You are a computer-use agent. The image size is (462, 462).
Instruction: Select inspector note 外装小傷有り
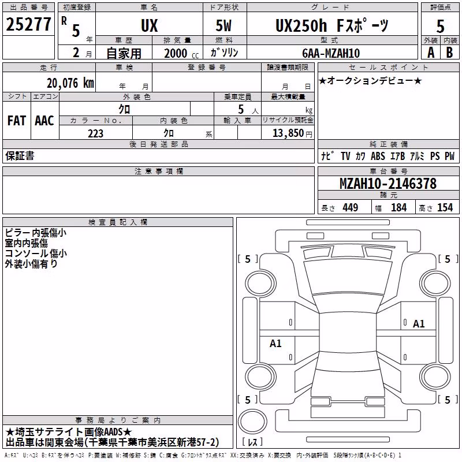pyautogui.click(x=31, y=263)
